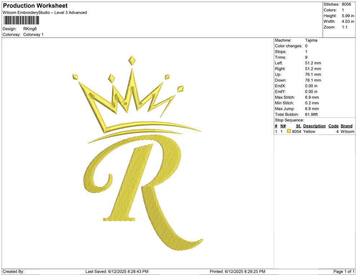357x275 pixels.
Task: Click the width value '4.03 in'
Action: (348, 21)
